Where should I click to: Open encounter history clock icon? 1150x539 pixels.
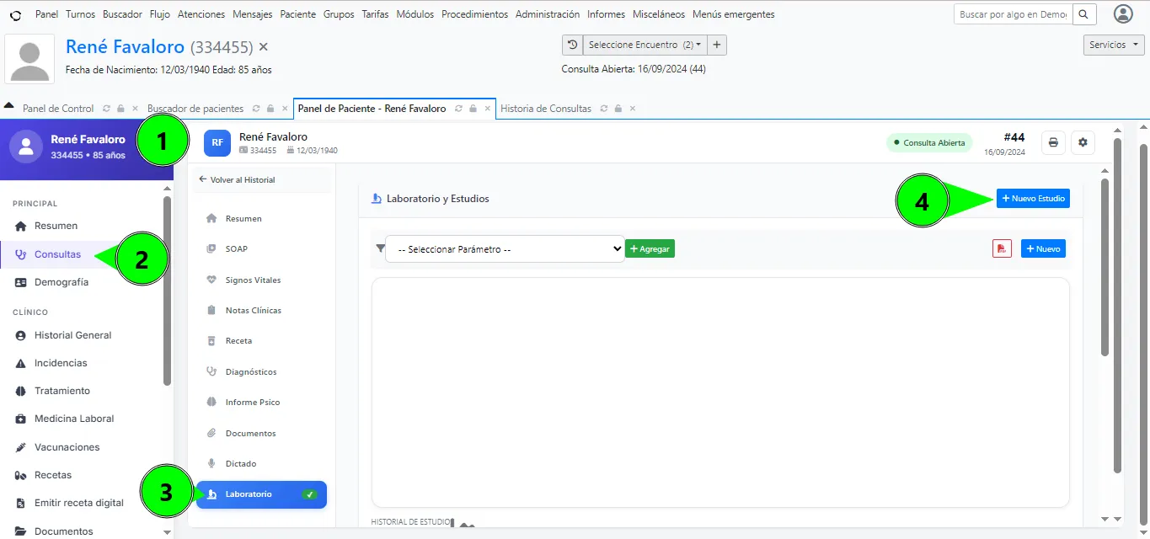click(x=572, y=45)
